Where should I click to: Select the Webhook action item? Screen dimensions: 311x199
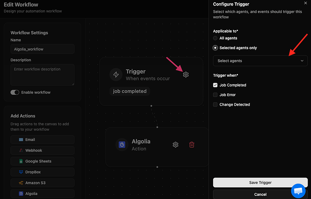[x=42, y=150]
